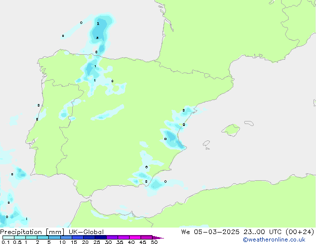The image size is (316, 244).
Task: Click the 20–25 mm dark blue legend swatch
Action: pos(89,238)
